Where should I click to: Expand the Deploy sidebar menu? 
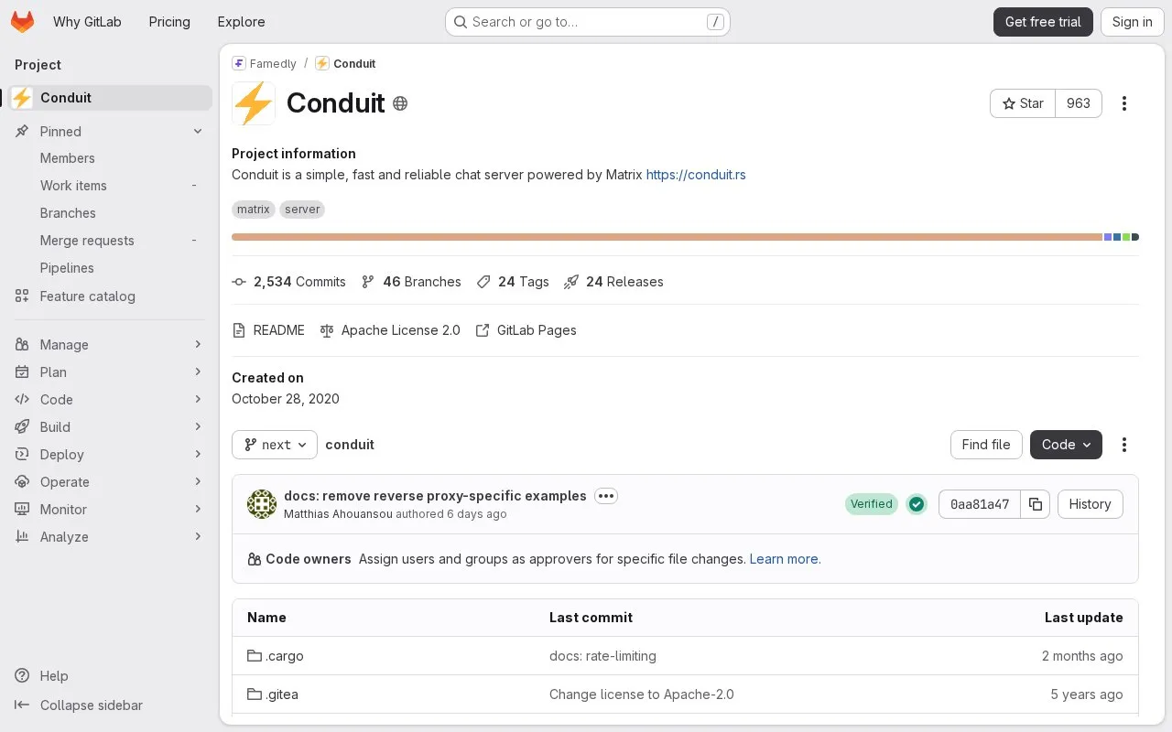pos(110,455)
